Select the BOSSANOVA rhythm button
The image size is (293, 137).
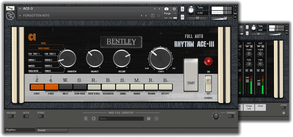[x=108, y=87]
